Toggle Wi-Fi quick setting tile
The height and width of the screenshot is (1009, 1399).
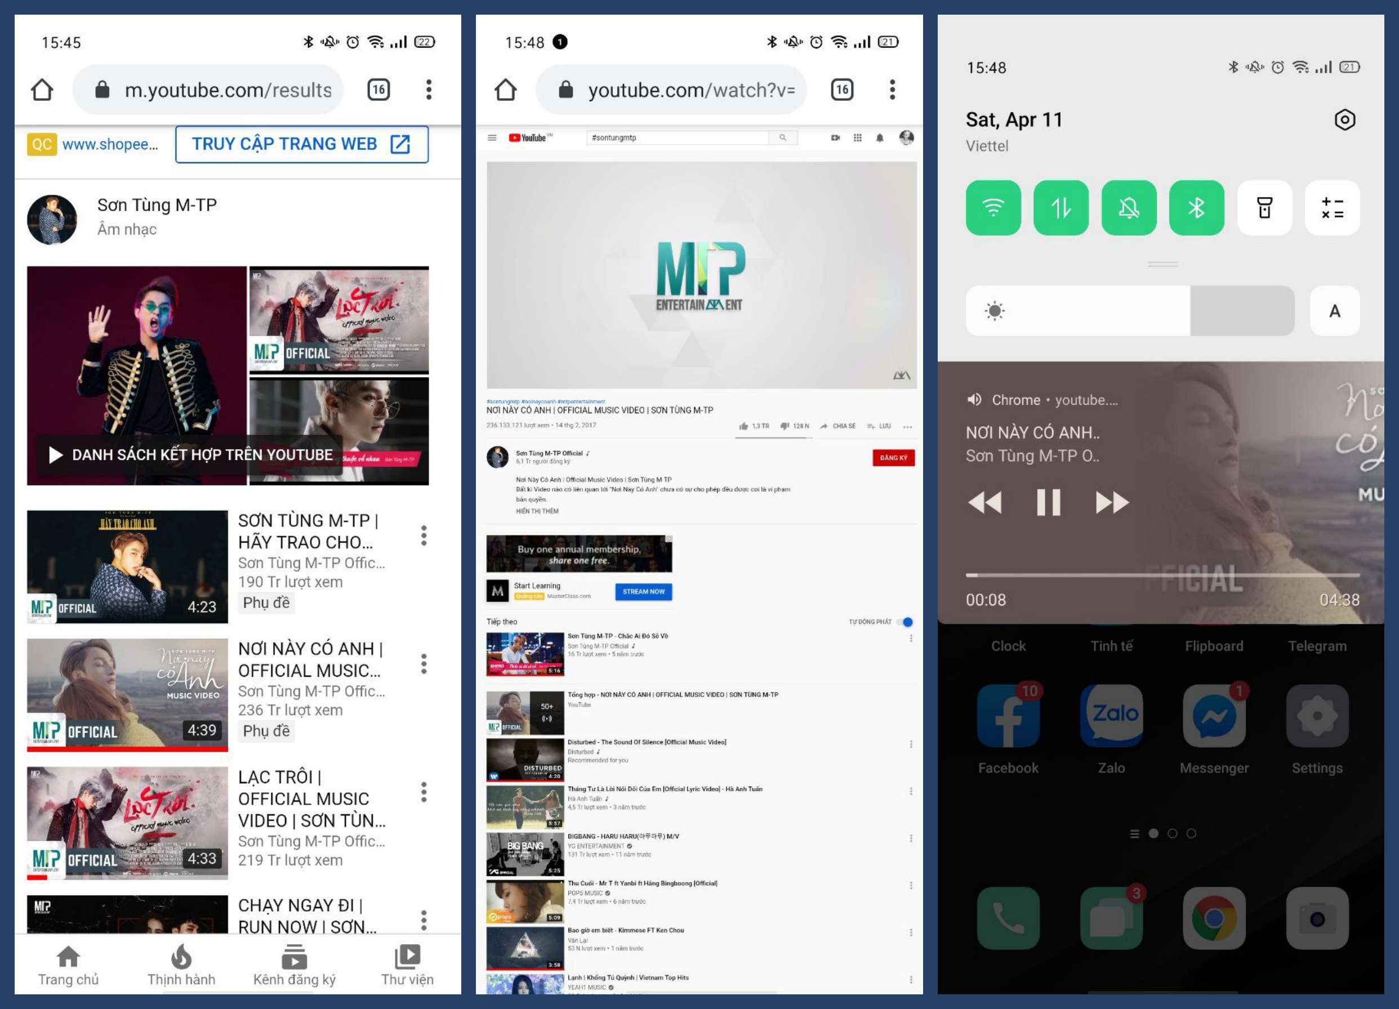(993, 208)
